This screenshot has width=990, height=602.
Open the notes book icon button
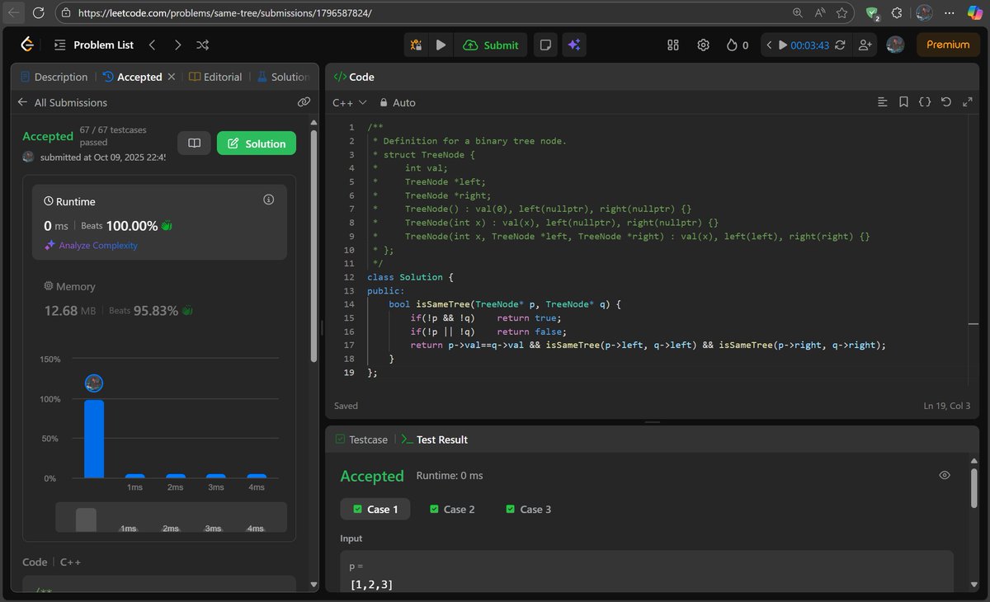coord(194,143)
